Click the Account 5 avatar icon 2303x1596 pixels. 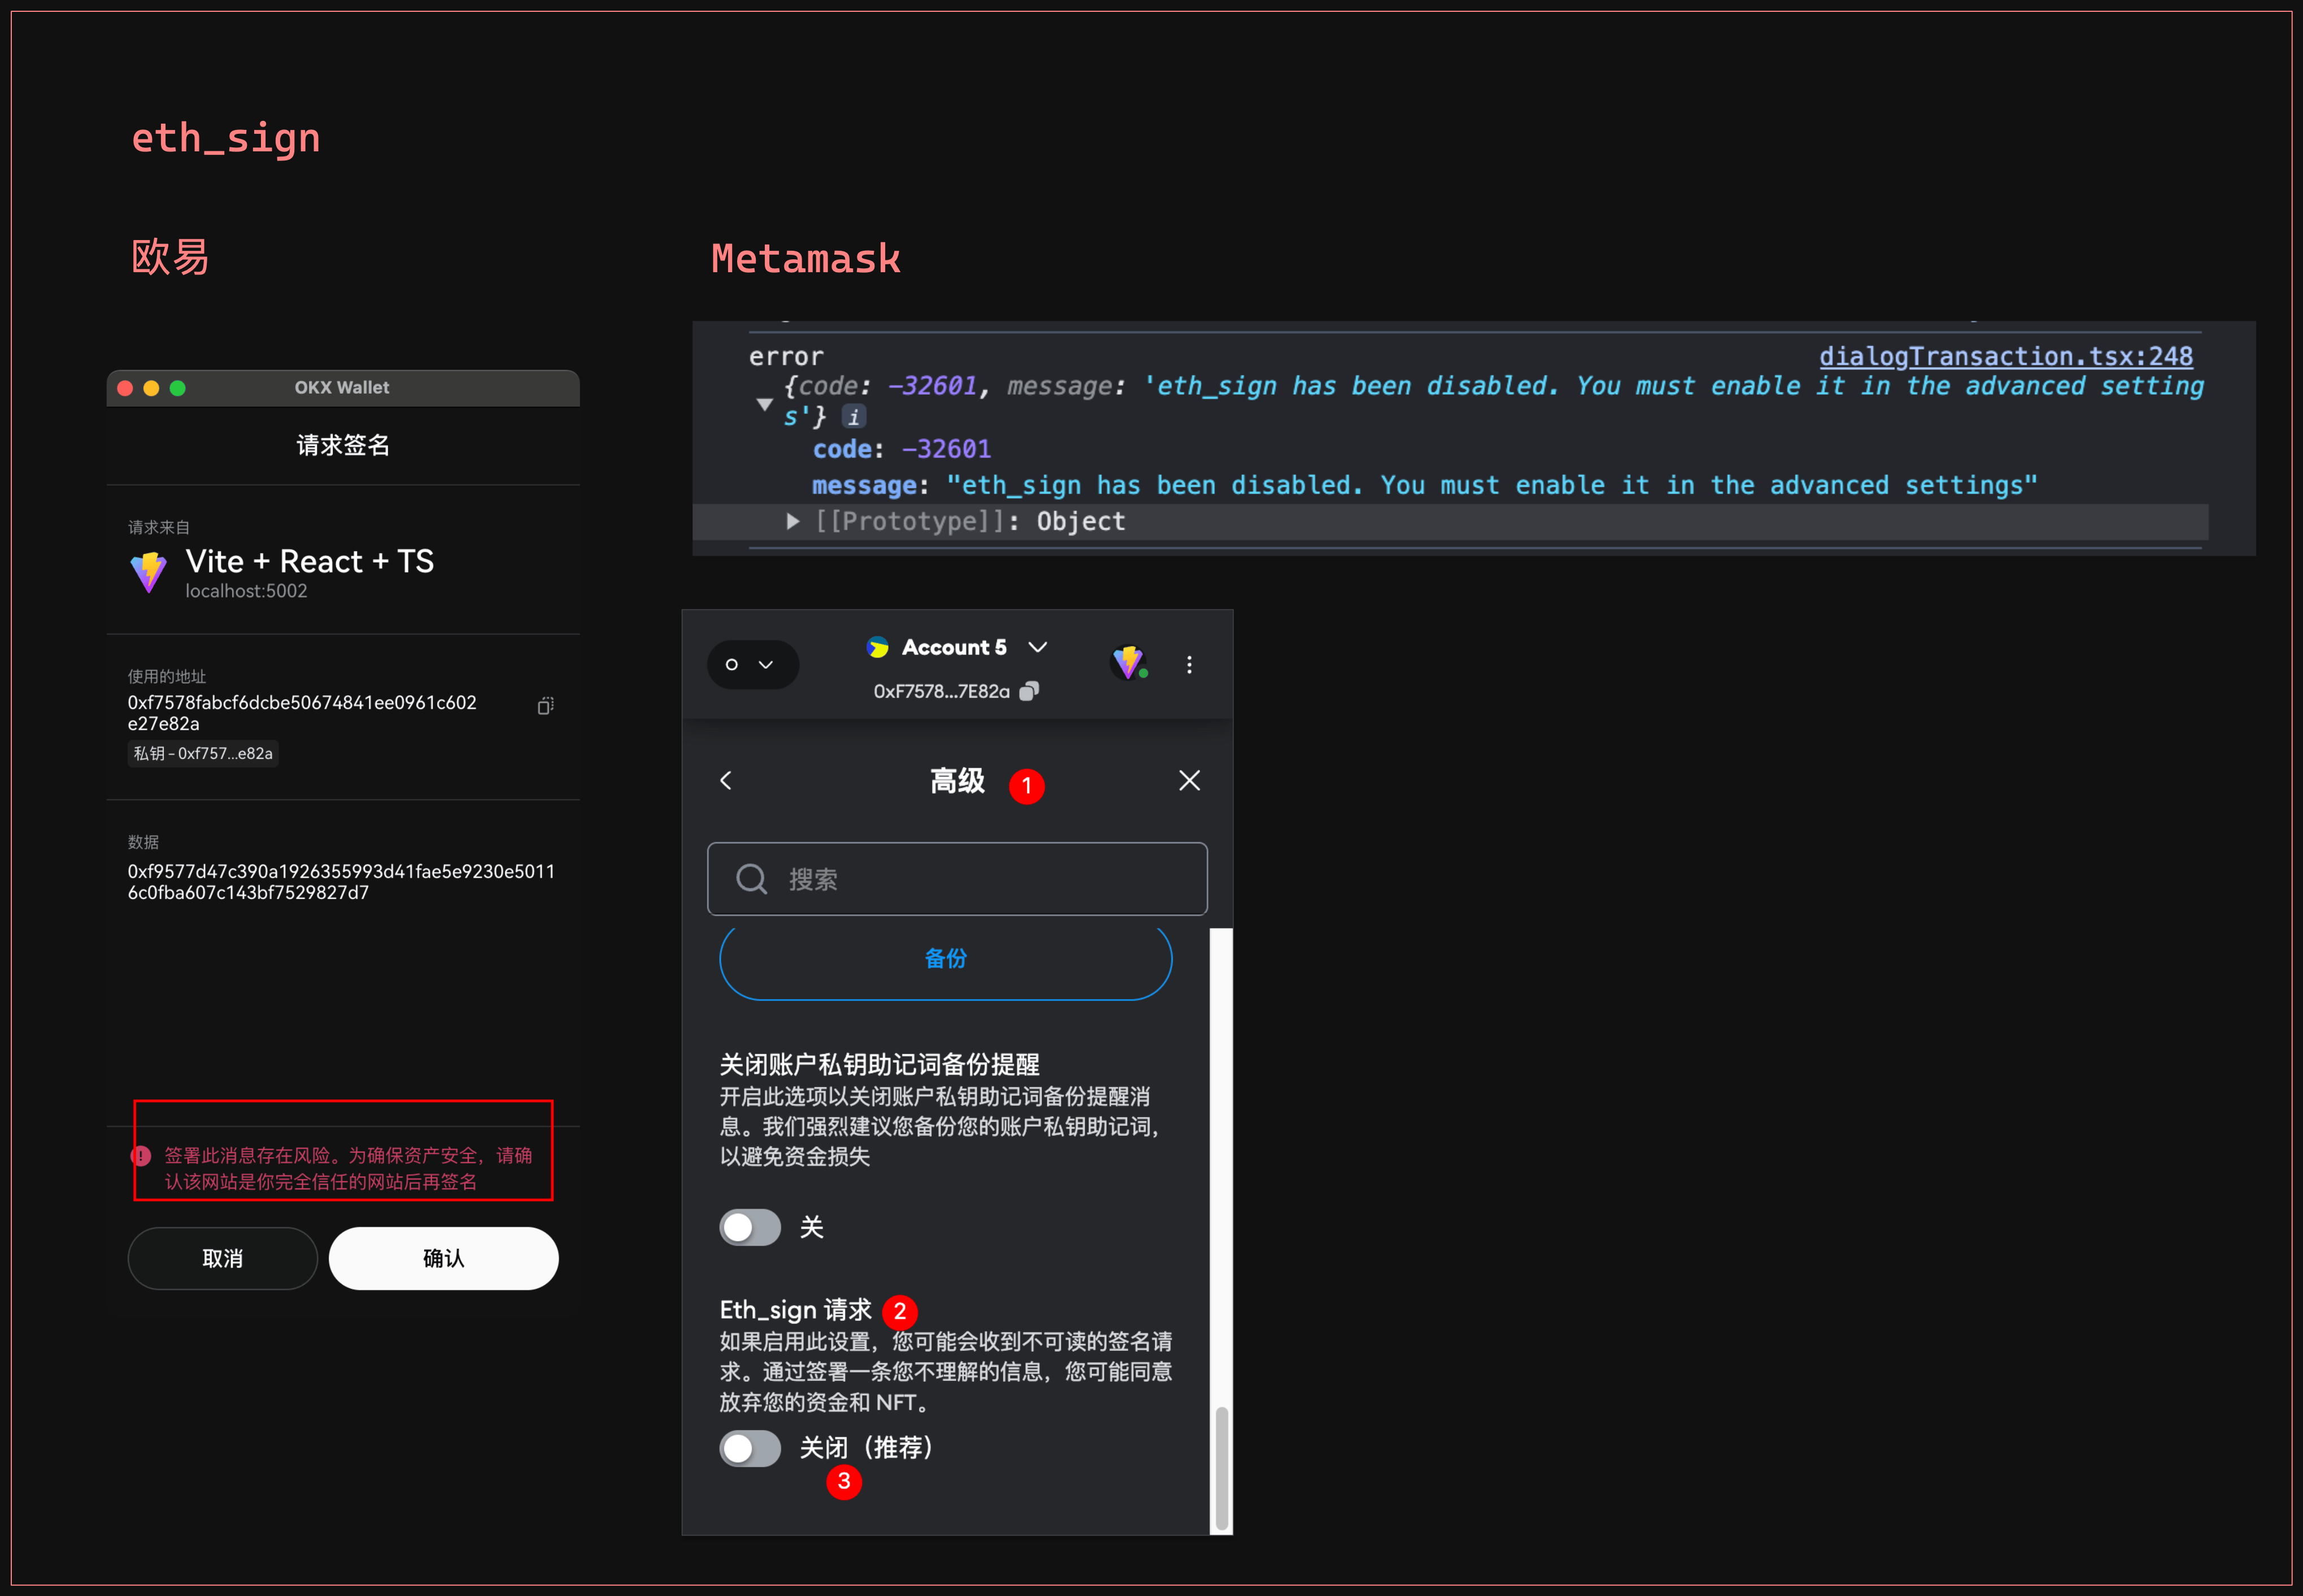pos(878,647)
